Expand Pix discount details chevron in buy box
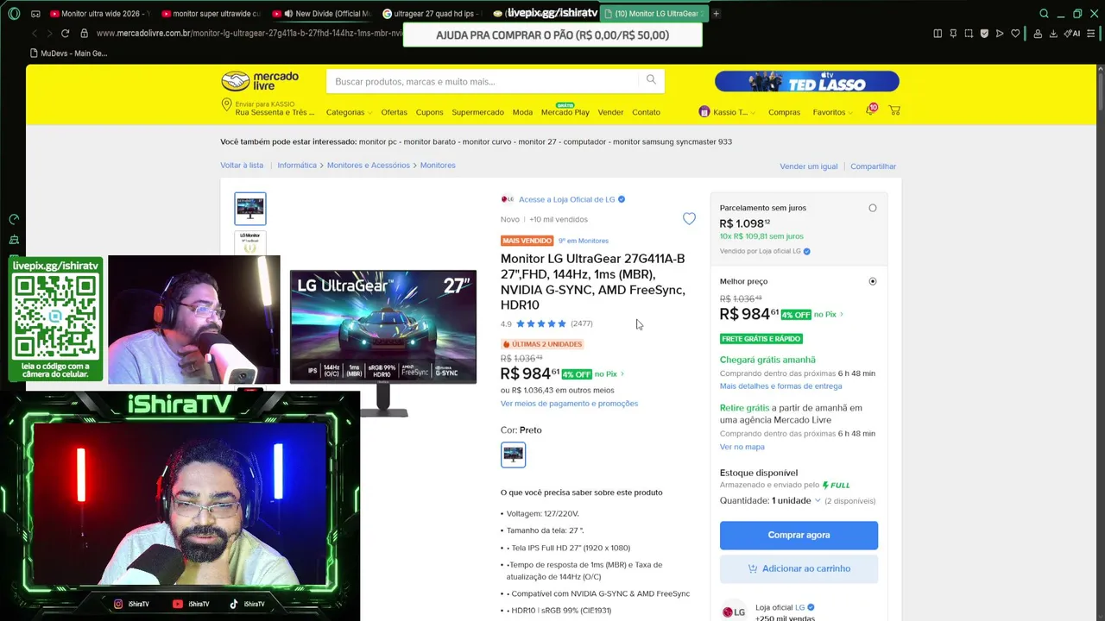The image size is (1105, 621). [x=842, y=315]
